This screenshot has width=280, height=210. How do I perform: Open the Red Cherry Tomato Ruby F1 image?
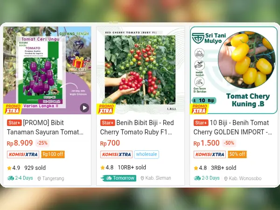pyautogui.click(x=140, y=70)
